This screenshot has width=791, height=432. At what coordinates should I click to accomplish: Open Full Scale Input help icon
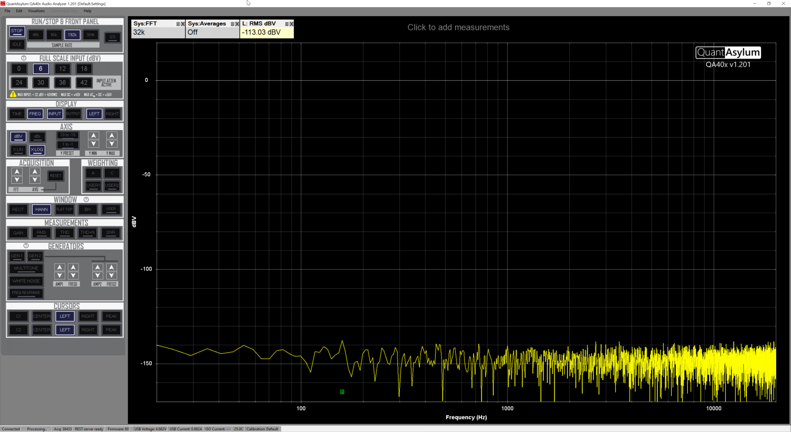pyautogui.click(x=24, y=58)
